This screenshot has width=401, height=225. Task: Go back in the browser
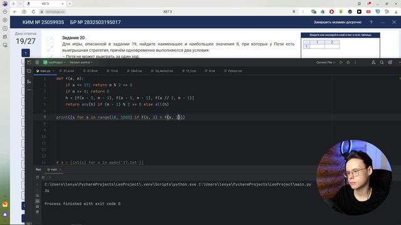coord(15,12)
